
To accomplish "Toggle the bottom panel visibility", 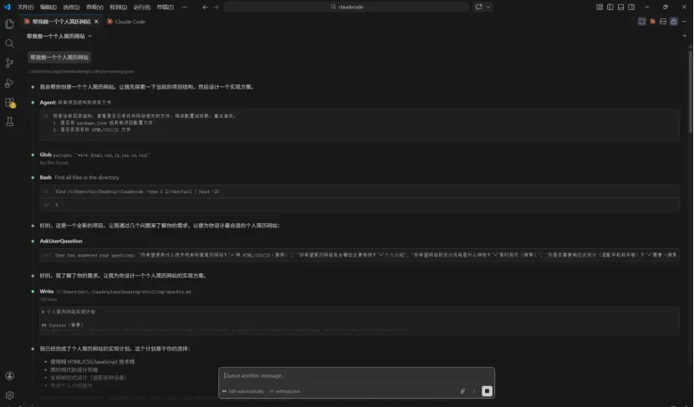I will coord(620,7).
